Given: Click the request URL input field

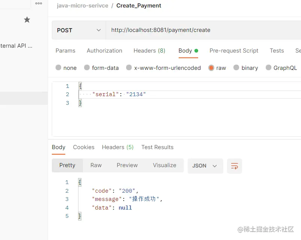Looking at the screenshot, I should (203, 30).
